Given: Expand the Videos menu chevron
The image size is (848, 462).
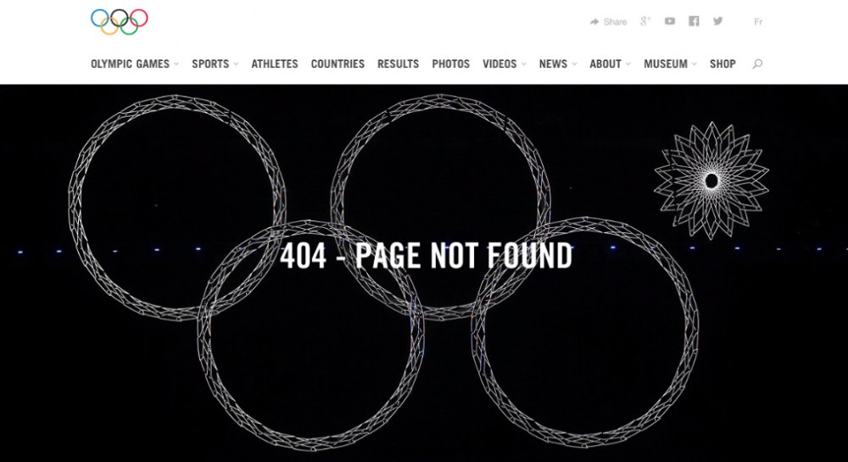Looking at the screenshot, I should coord(523,64).
